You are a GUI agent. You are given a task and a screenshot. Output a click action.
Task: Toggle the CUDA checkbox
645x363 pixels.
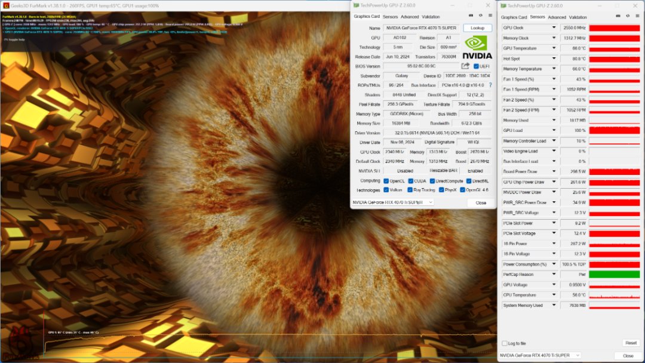410,181
